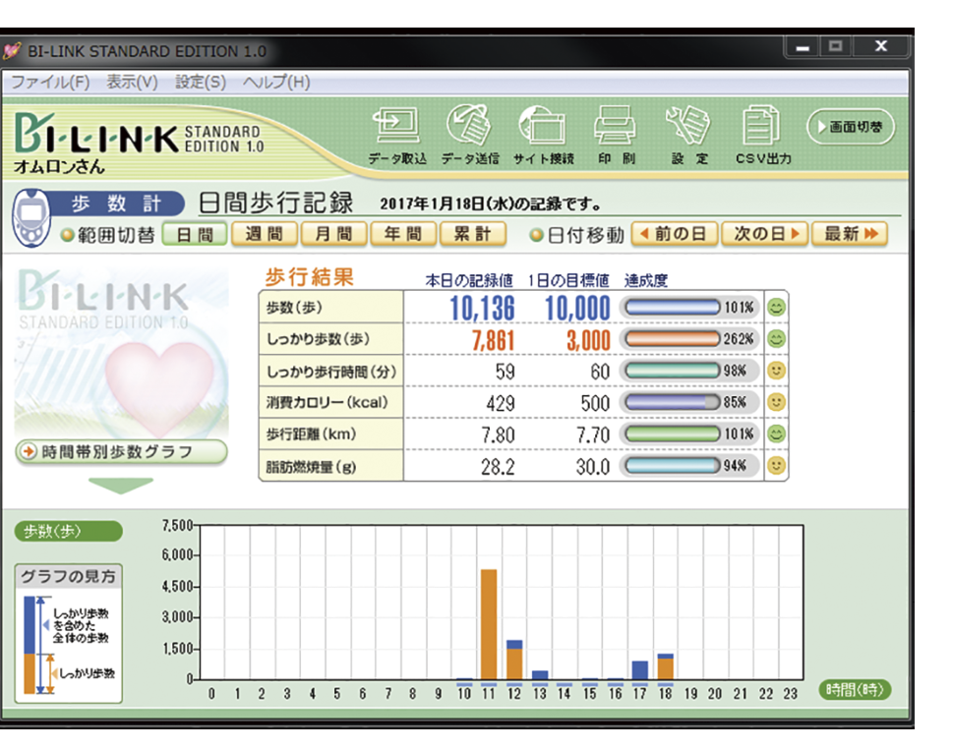953x750 pixels.
Task: Click the fat burn recorded value 28.2
Action: tap(498, 466)
